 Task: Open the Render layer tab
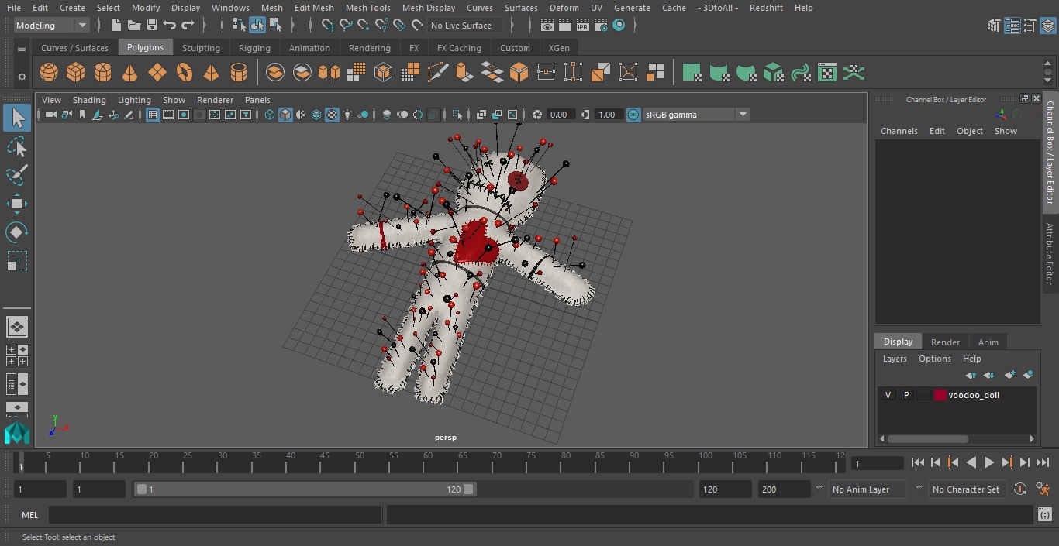click(945, 342)
